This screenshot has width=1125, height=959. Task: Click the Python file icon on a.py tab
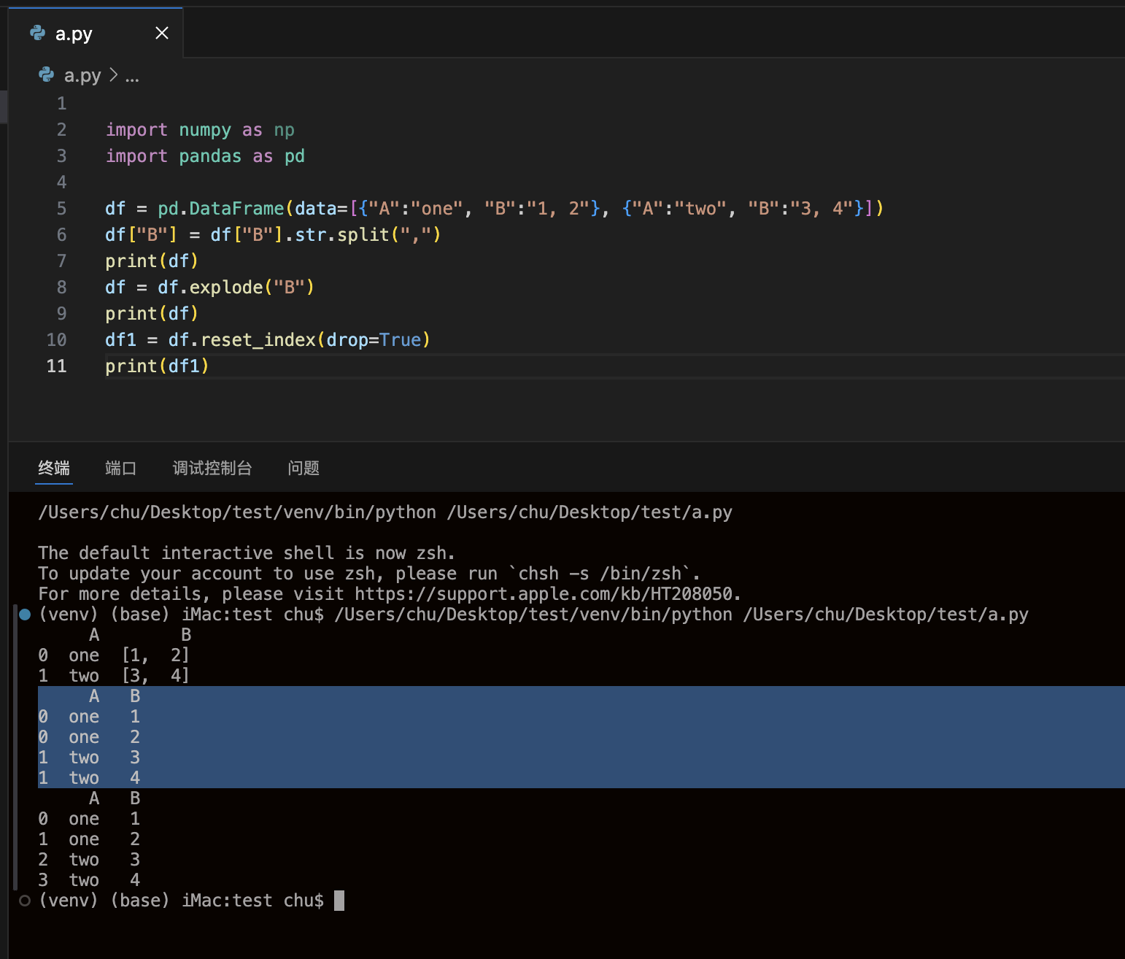click(37, 33)
